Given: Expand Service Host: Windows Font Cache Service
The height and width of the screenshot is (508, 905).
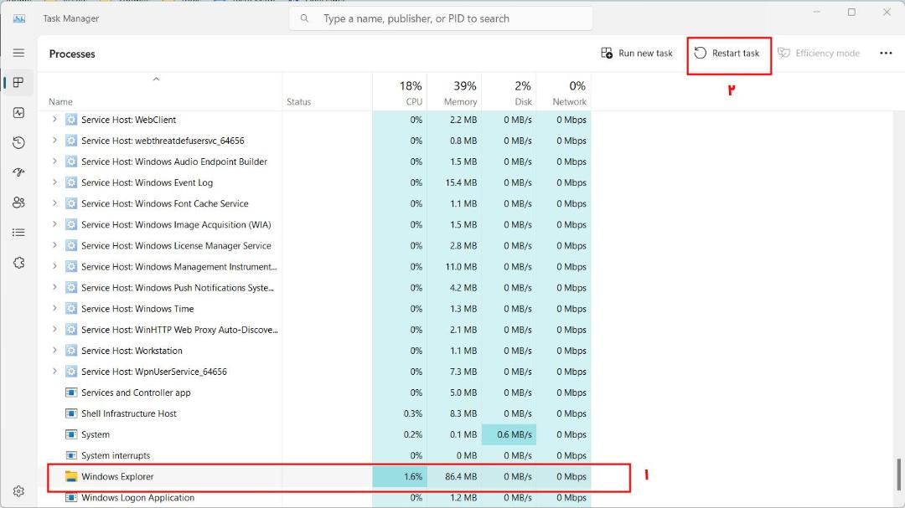Looking at the screenshot, I should click(x=54, y=203).
